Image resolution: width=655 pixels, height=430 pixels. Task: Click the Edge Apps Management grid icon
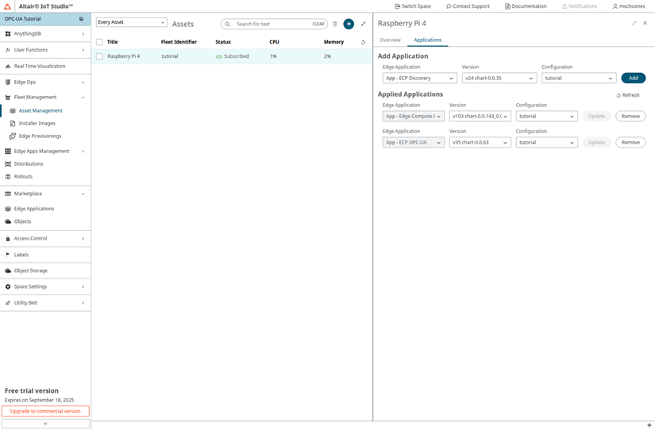(x=7, y=151)
